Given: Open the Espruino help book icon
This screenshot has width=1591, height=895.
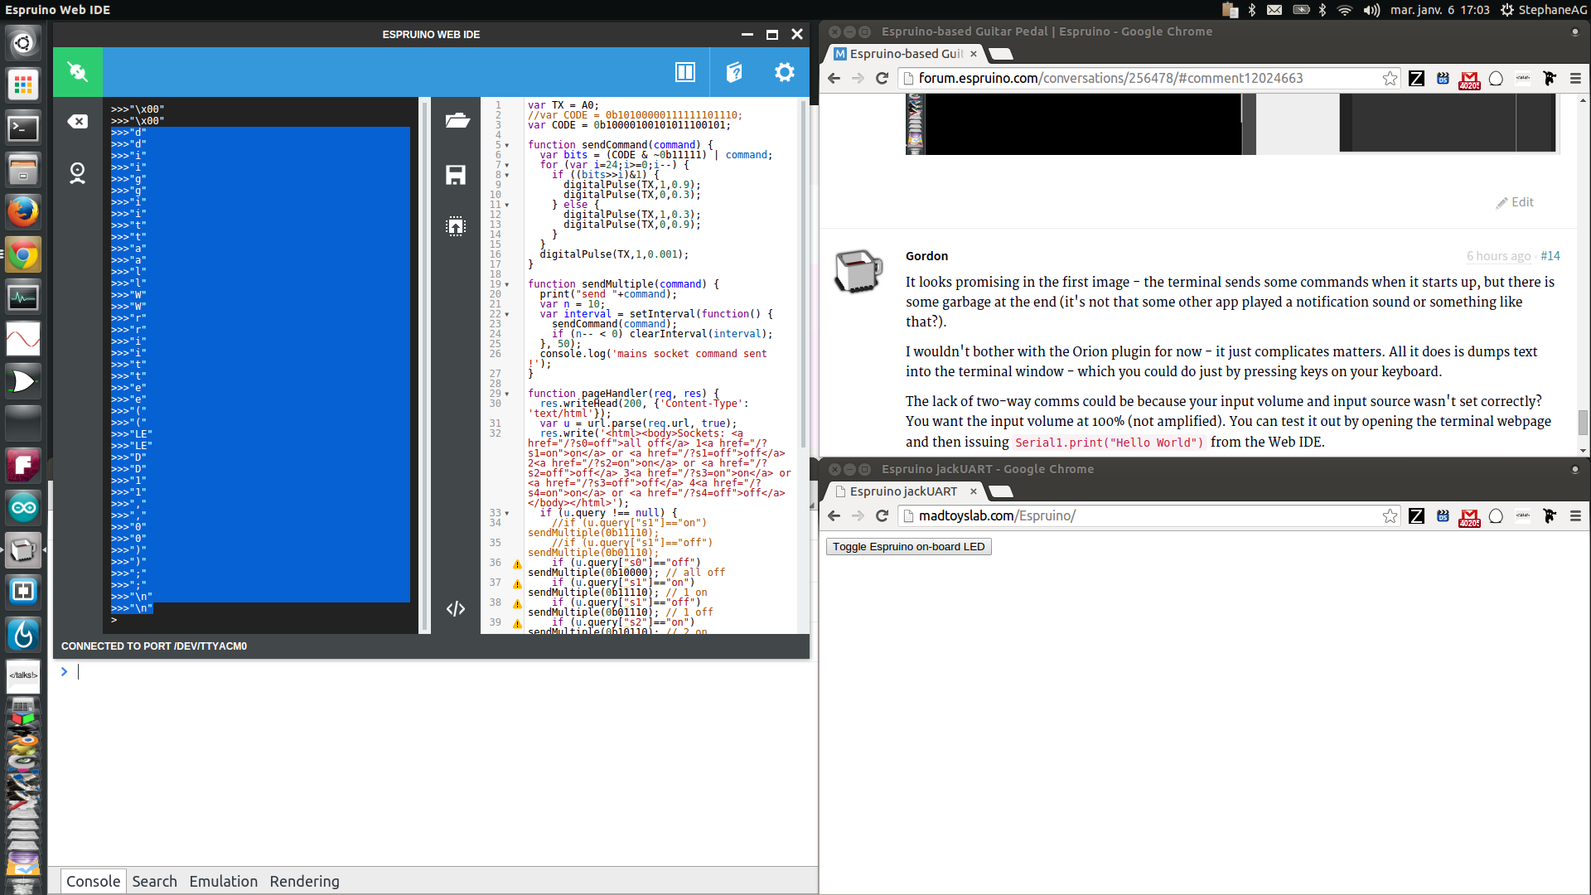Looking at the screenshot, I should pyautogui.click(x=734, y=72).
